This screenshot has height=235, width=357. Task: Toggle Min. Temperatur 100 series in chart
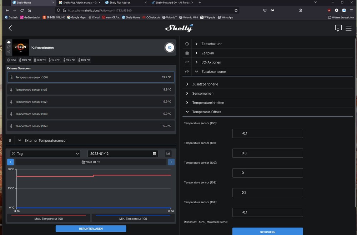[x=133, y=218]
